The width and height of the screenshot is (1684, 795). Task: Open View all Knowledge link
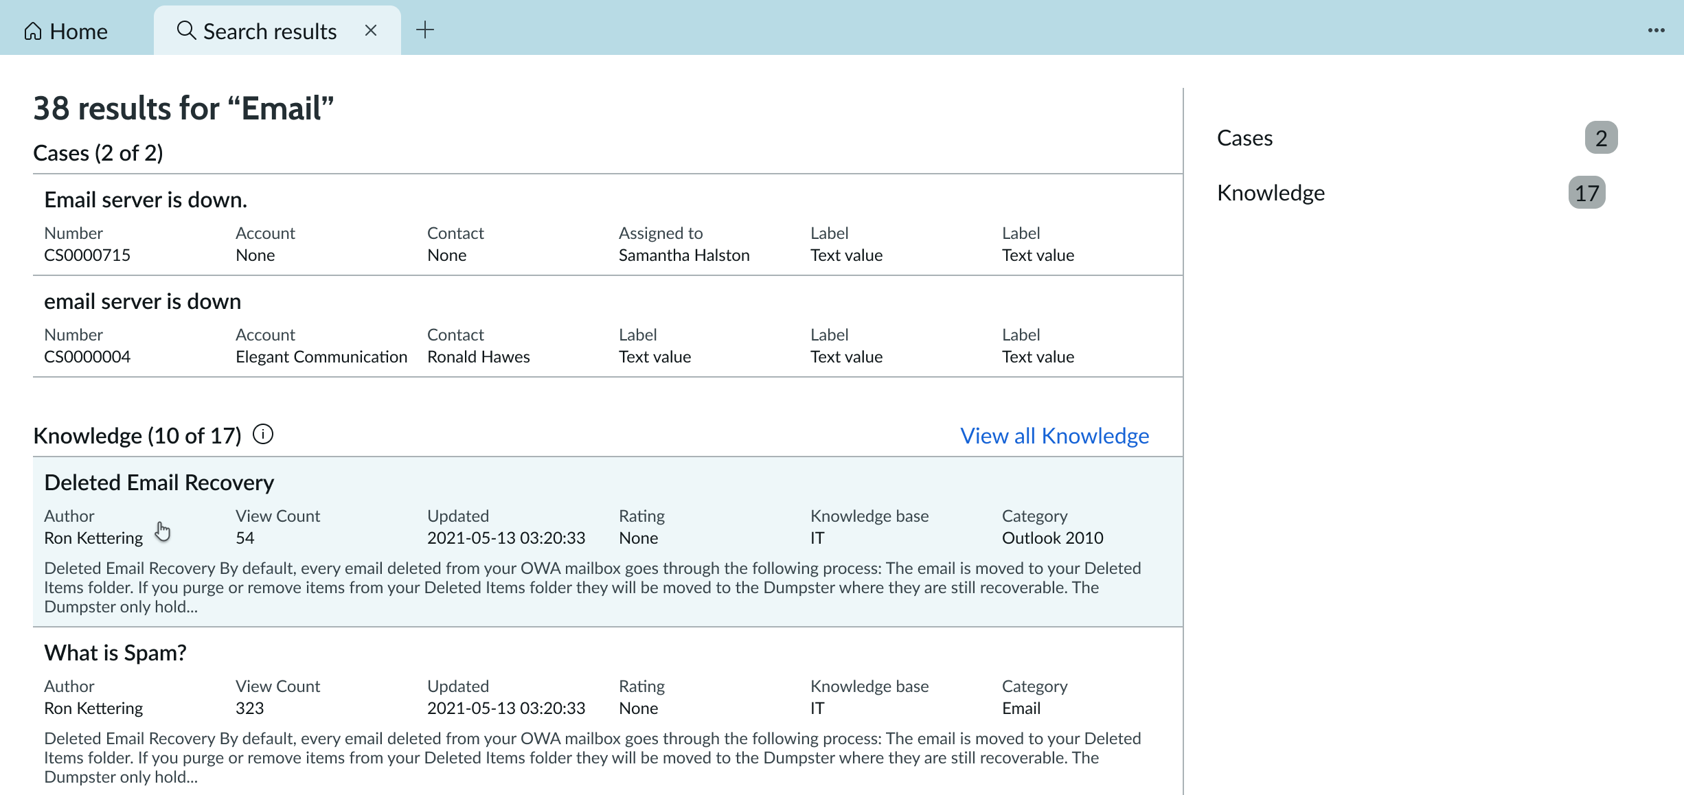[1054, 435]
